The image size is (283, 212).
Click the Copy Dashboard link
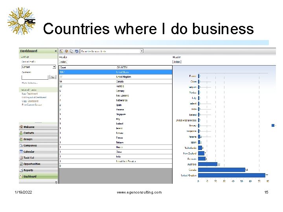[x=30, y=101]
